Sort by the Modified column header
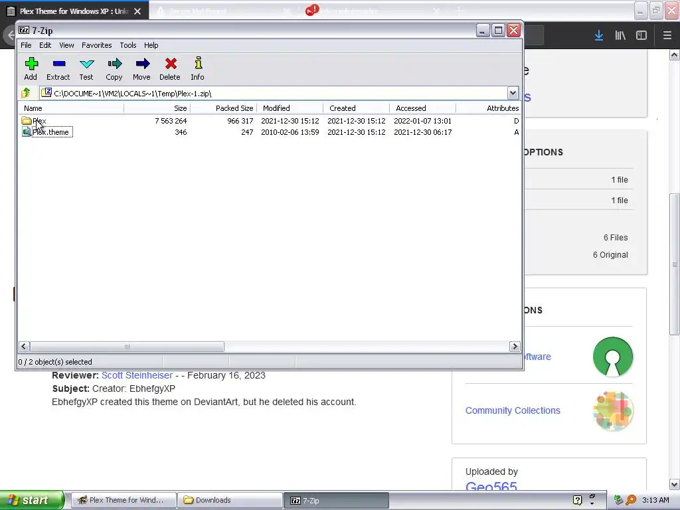 (290, 108)
